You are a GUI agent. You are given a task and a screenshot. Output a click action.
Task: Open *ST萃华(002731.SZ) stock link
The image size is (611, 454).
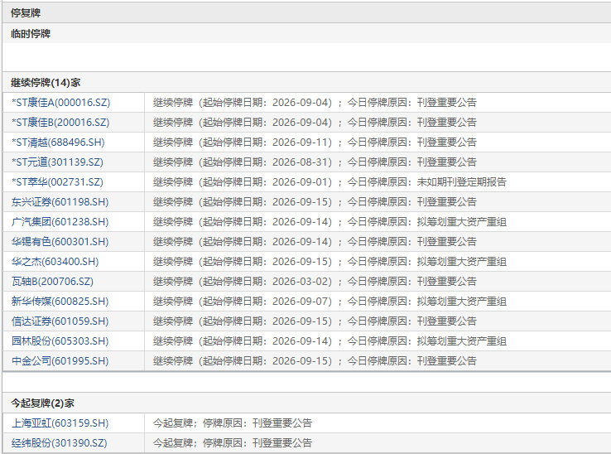coord(57,182)
